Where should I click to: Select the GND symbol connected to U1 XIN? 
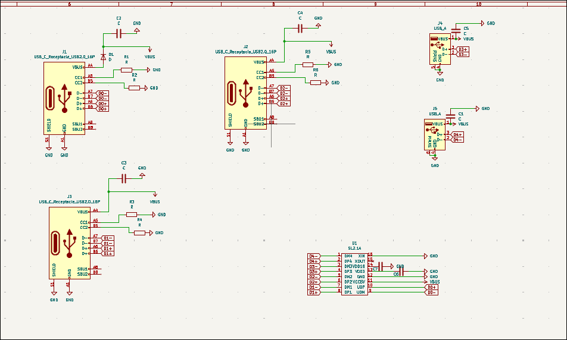pos(426,256)
